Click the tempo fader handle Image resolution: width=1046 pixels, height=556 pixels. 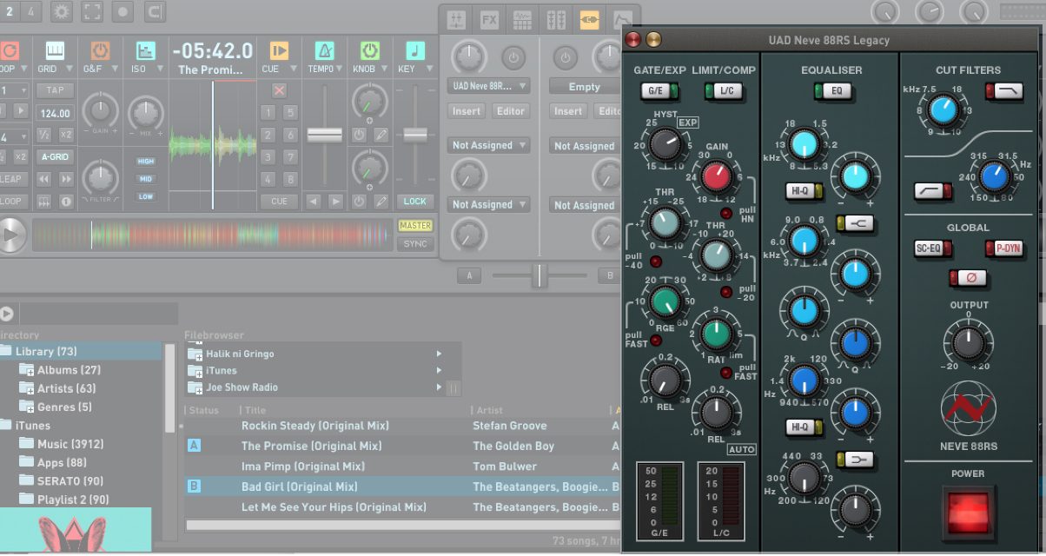(x=325, y=135)
